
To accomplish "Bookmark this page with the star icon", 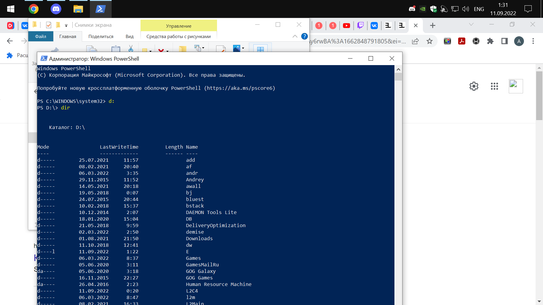I will click(x=429, y=41).
